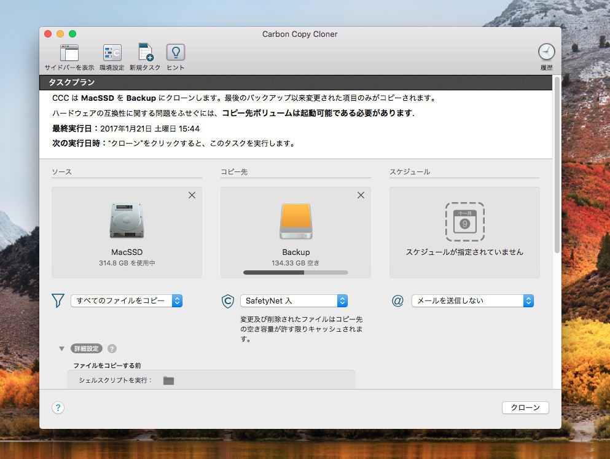
Task: Click the Show Sidebar toolbar icon
Action: pos(69,53)
